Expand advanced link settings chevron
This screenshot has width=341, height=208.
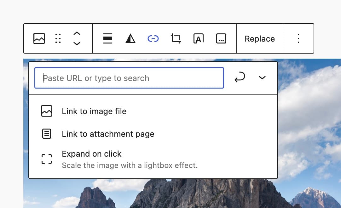[x=262, y=78]
